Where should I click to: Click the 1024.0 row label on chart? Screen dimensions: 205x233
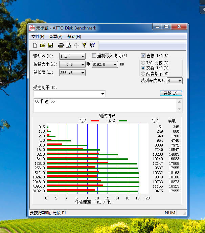pos(39,177)
